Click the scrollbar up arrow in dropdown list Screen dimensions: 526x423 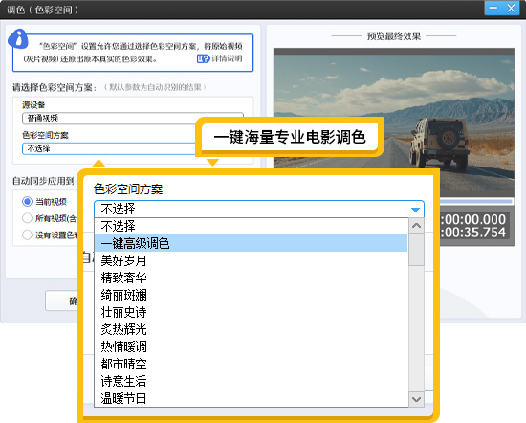point(416,226)
